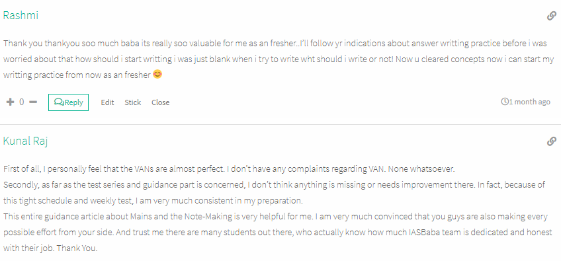
Task: Click the divider line between the two comments
Action: coord(280,124)
